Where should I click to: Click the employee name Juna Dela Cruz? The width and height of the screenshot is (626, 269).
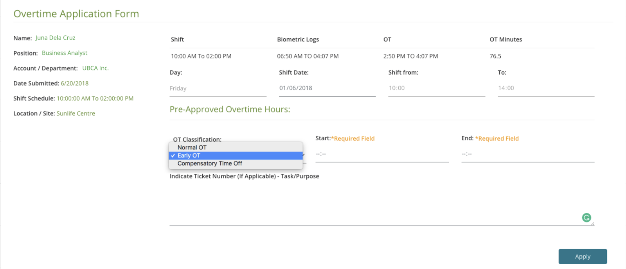click(x=55, y=38)
